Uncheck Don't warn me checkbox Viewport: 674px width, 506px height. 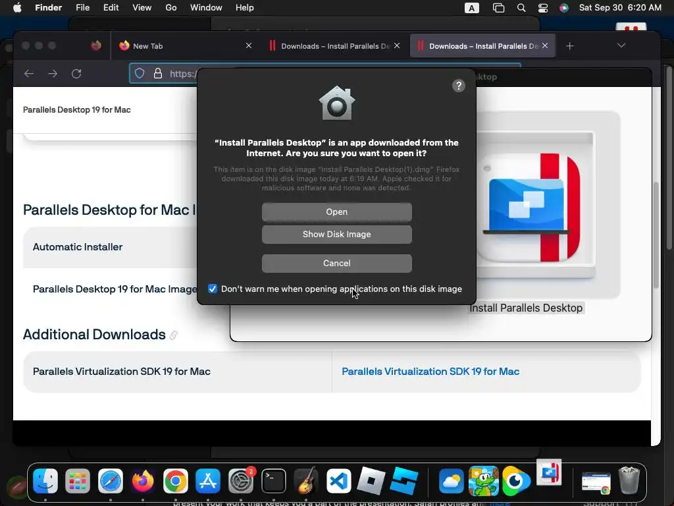point(213,289)
